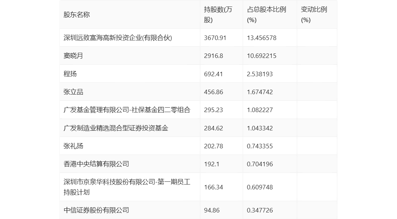Click the value 692.41
The height and width of the screenshot is (219, 397).
pos(213,74)
